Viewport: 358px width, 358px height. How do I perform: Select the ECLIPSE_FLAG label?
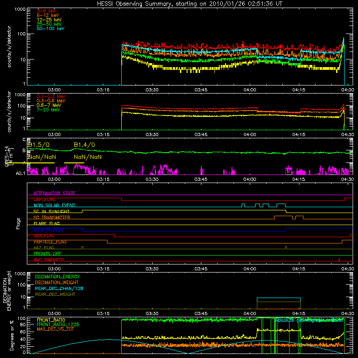(x=49, y=230)
